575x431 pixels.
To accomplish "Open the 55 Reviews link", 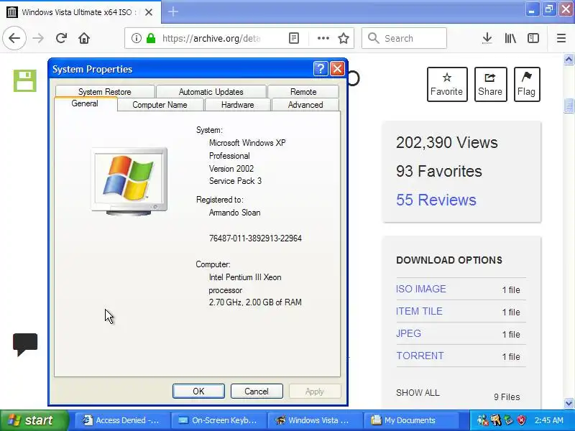I will pos(436,200).
